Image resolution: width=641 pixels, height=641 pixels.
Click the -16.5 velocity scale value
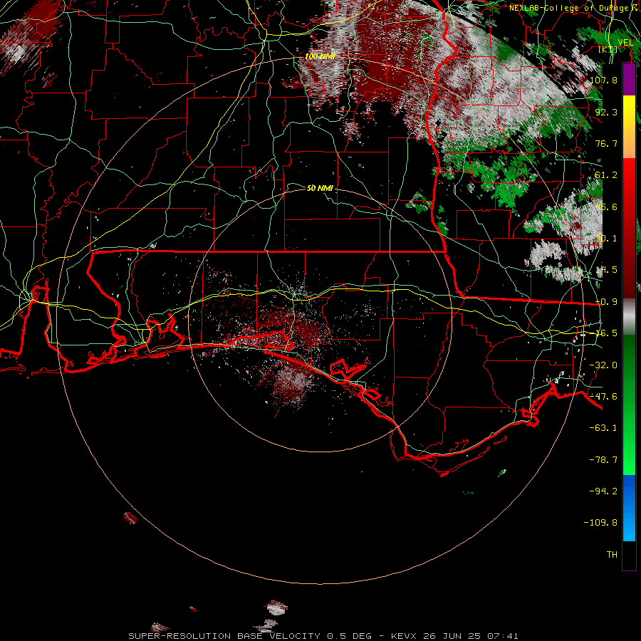pyautogui.click(x=605, y=333)
